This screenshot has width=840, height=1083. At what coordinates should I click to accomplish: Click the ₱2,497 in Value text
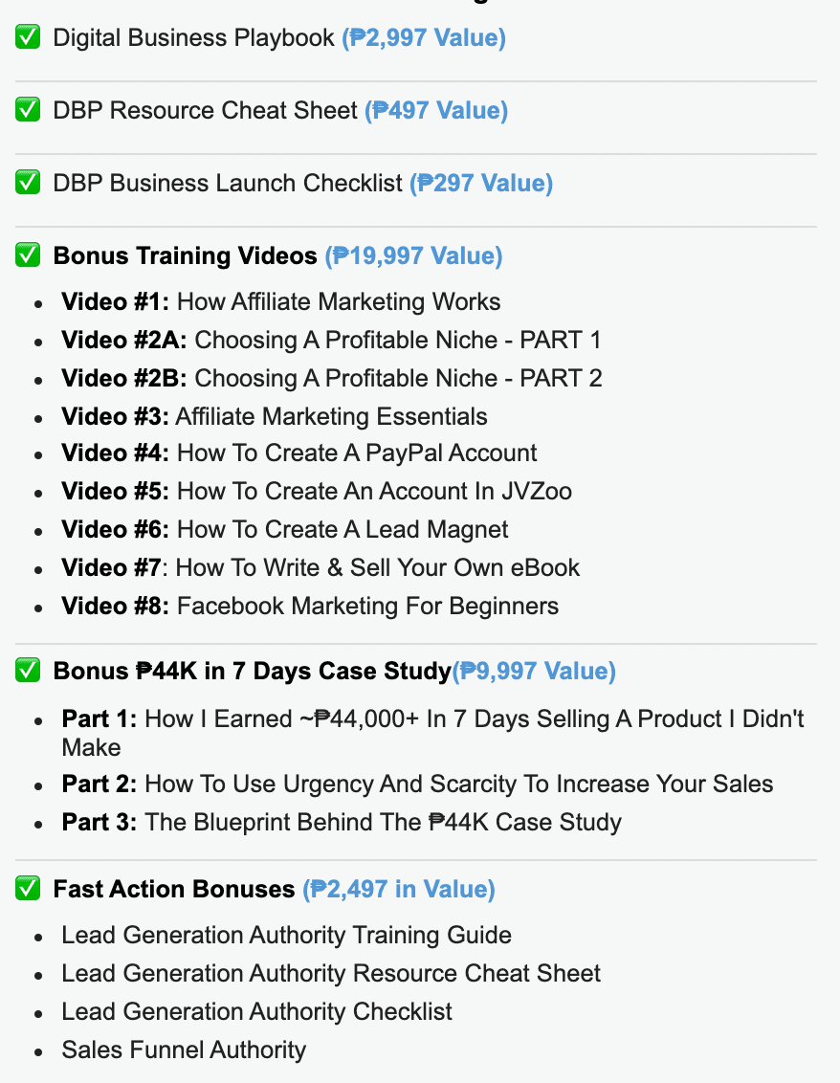pyautogui.click(x=399, y=890)
